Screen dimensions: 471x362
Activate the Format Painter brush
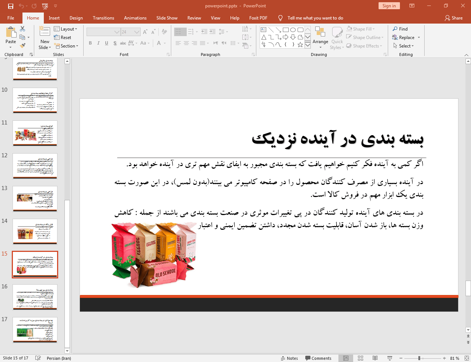click(x=22, y=46)
